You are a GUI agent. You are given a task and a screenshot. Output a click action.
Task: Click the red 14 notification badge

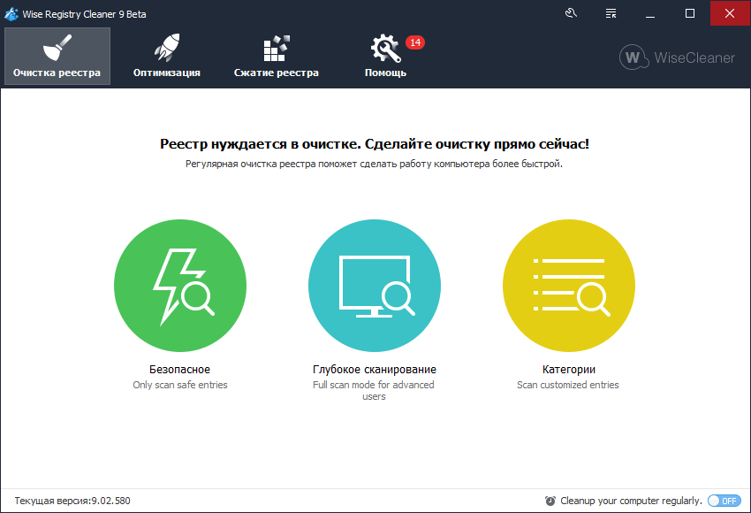tap(415, 42)
